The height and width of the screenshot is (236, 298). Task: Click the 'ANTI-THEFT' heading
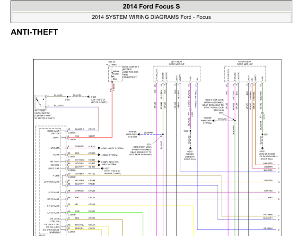(x=35, y=32)
